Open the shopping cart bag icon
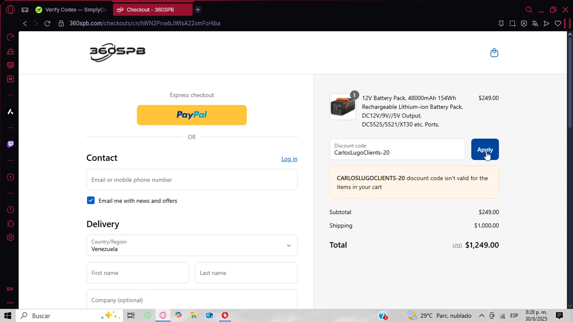The height and width of the screenshot is (322, 573). coord(494,53)
